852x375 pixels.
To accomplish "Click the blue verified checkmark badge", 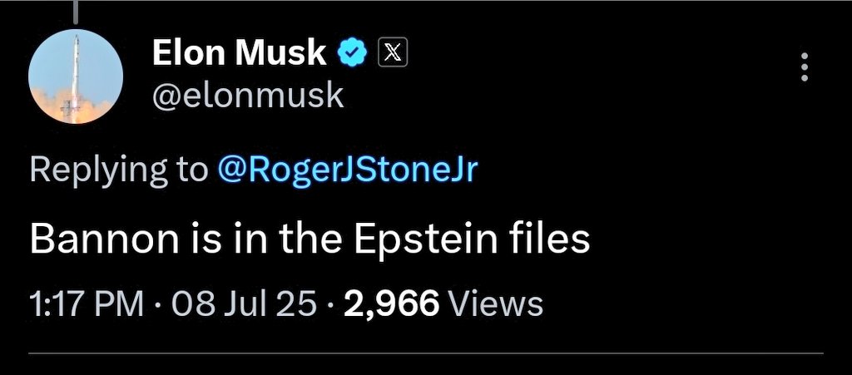I will pyautogui.click(x=351, y=54).
